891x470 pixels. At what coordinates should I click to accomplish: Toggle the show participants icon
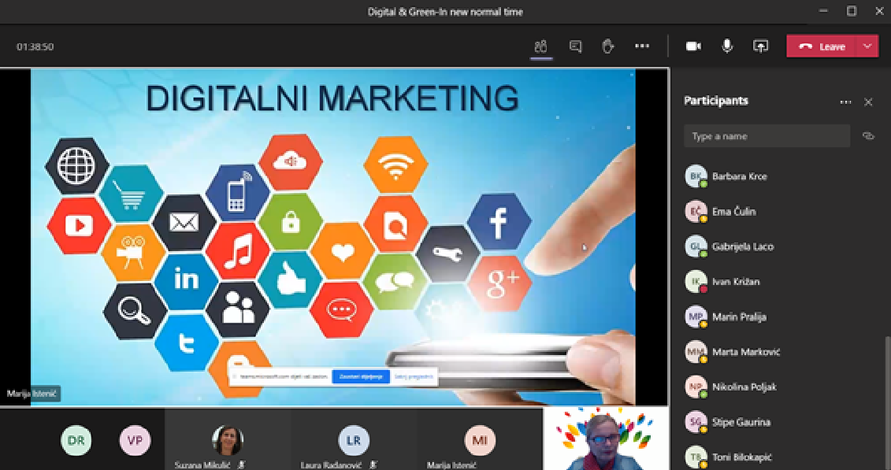pos(541,46)
